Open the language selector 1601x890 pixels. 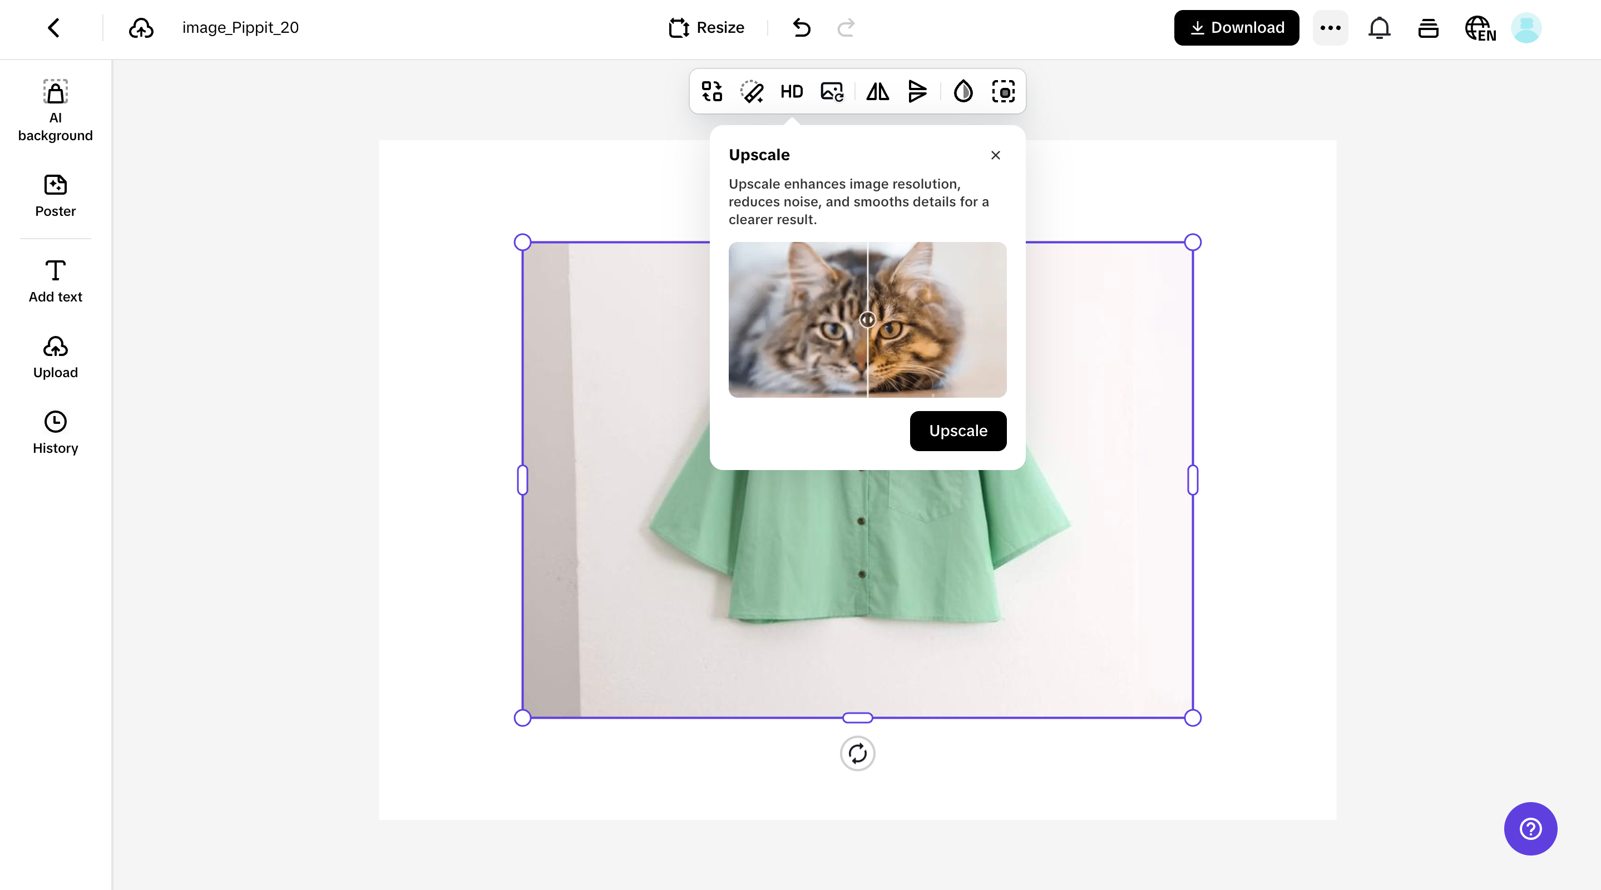1480,27
